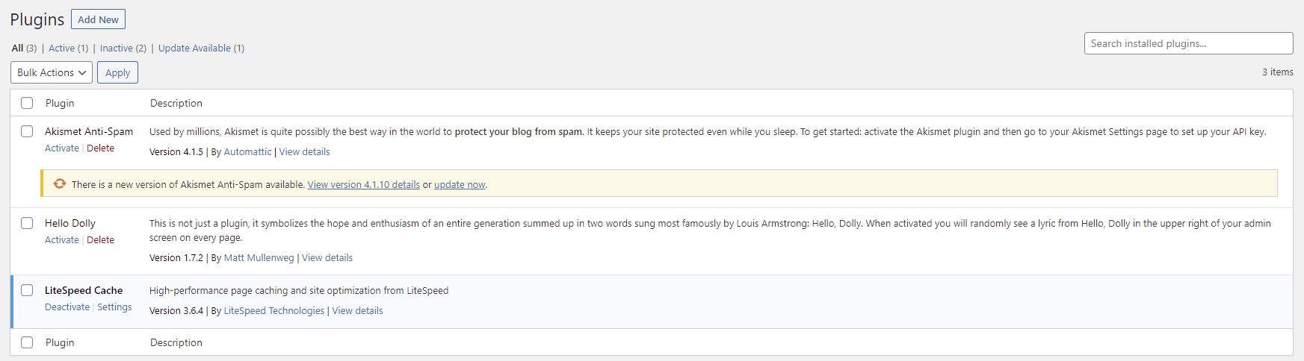Toggle the select-all checkbox in table header
This screenshot has height=361, width=1304.
[x=27, y=103]
